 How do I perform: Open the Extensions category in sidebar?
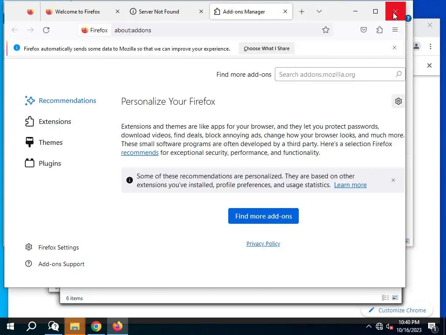pyautogui.click(x=48, y=122)
